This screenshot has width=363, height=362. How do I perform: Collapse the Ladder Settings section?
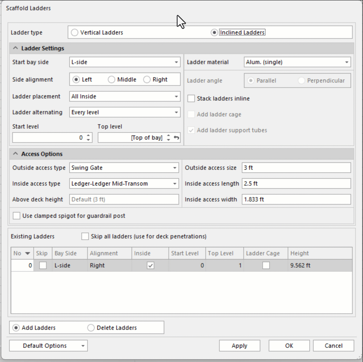[x=15, y=48]
